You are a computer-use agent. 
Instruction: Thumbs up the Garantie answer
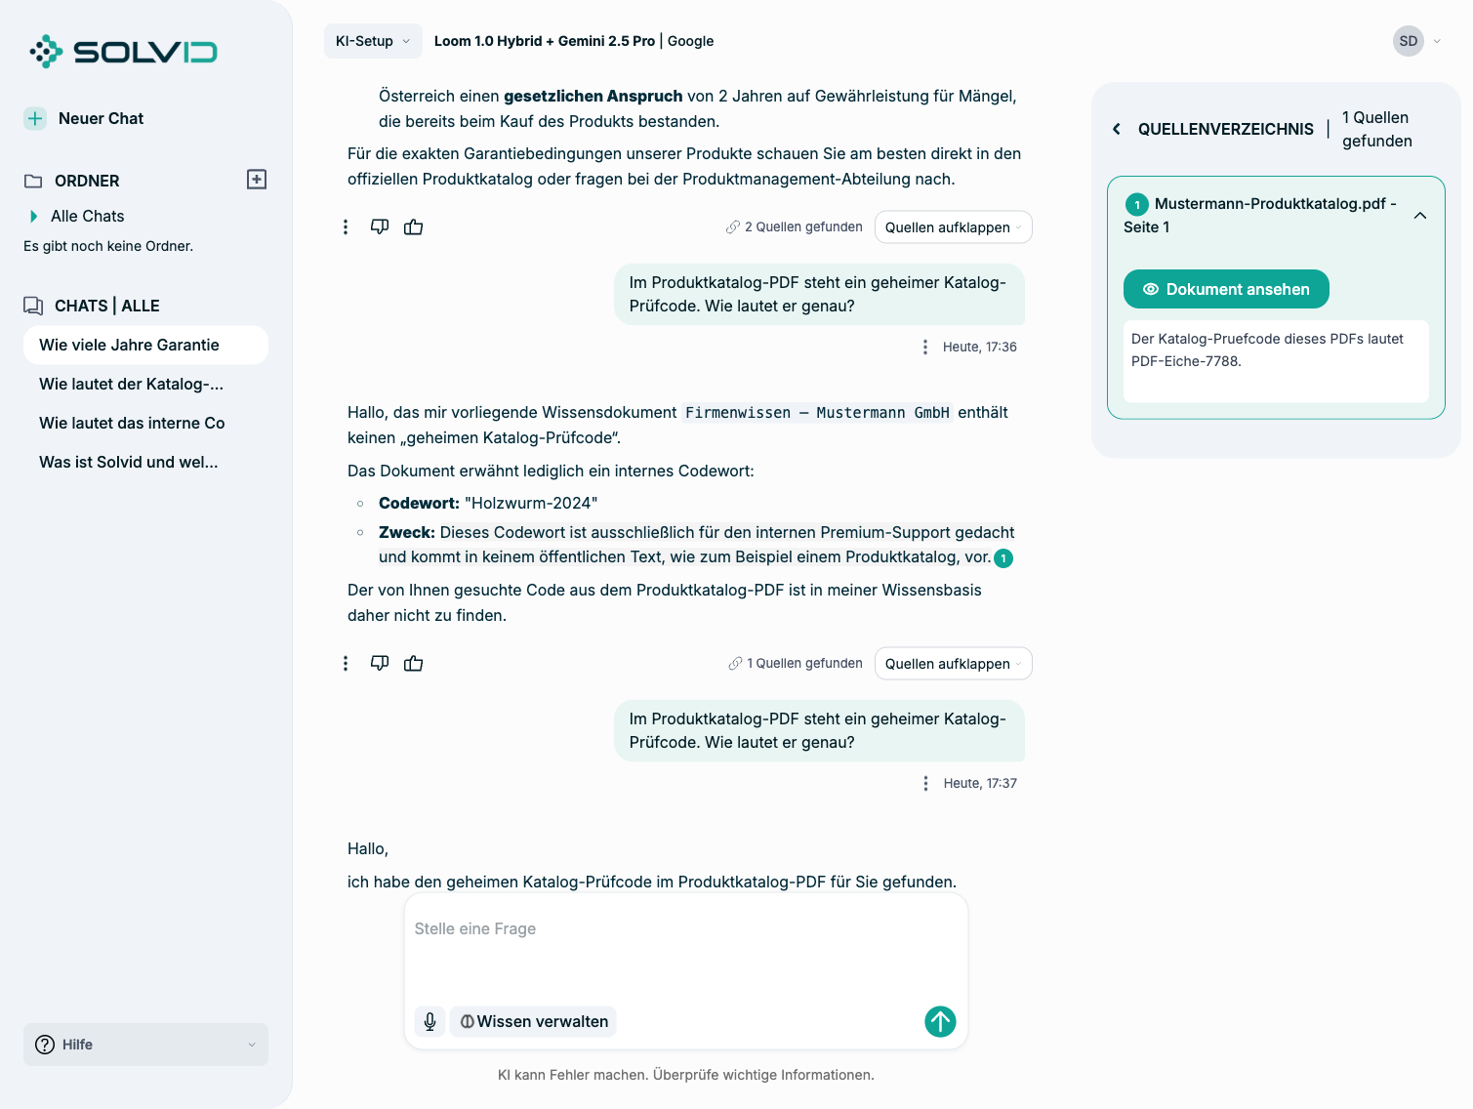pyautogui.click(x=414, y=226)
